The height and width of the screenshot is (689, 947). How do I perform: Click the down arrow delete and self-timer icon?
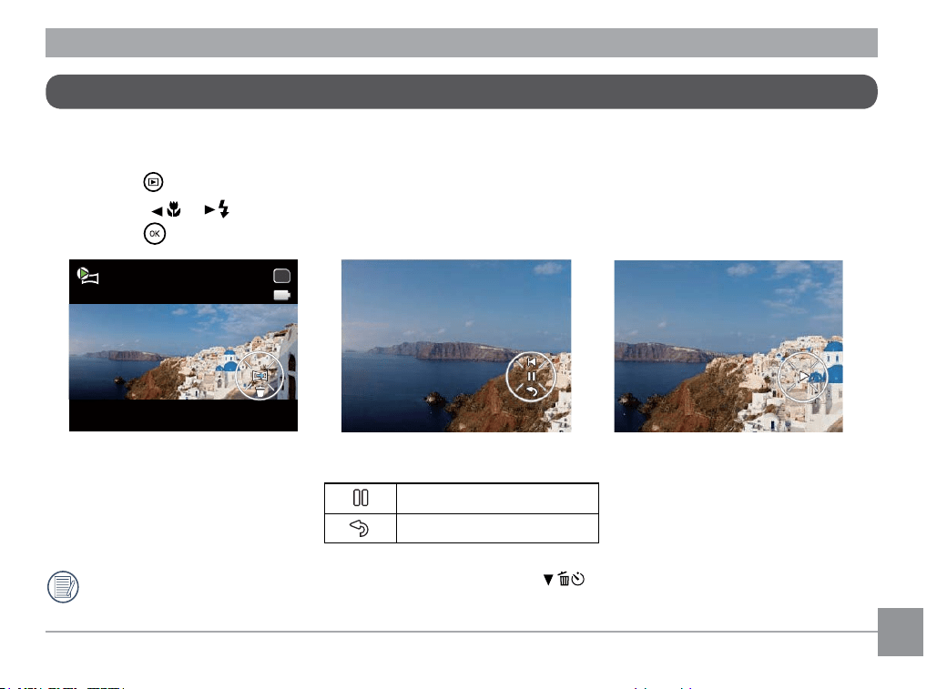point(564,579)
